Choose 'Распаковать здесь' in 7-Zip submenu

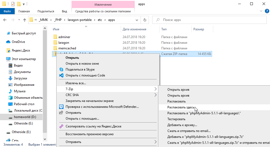181,107
